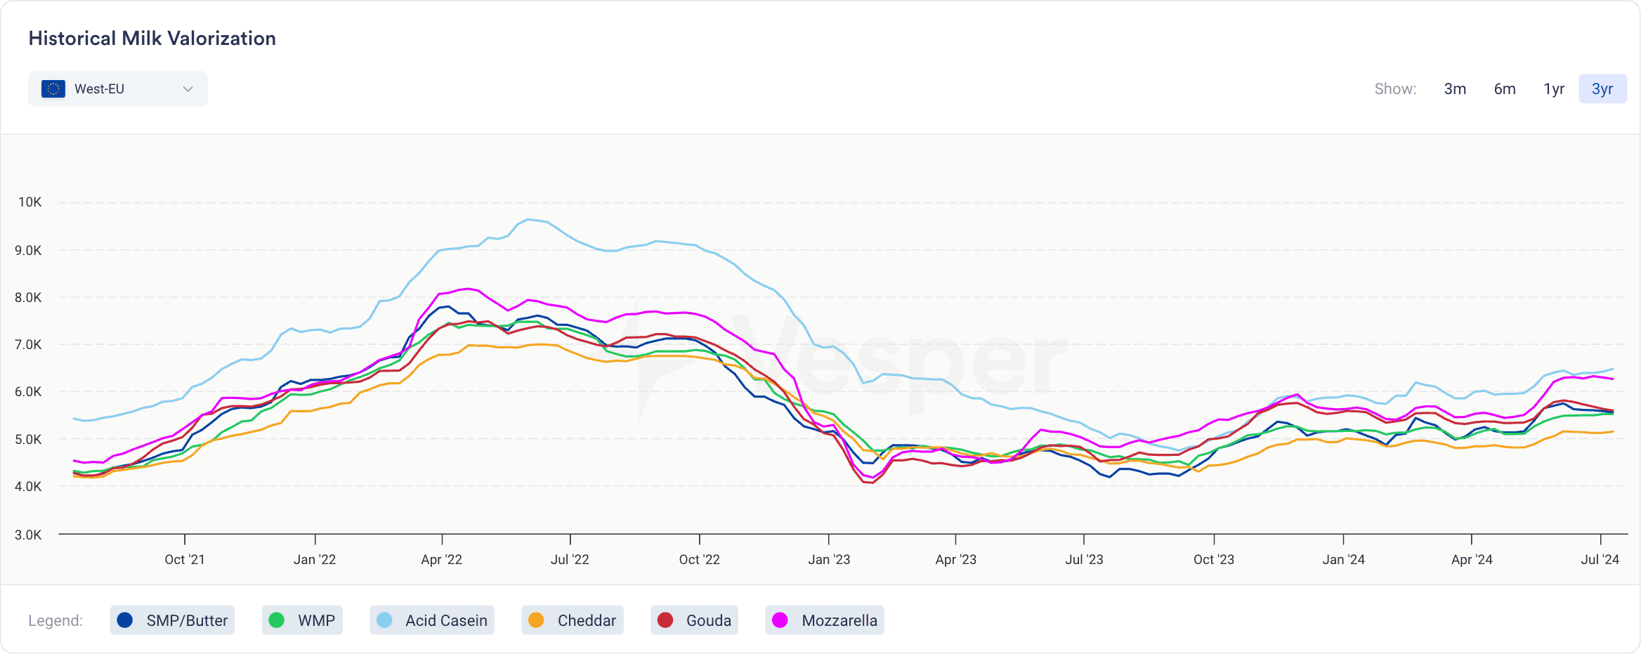The width and height of the screenshot is (1641, 654).
Task: Hide the Mozzarella series via legend
Action: coord(825,620)
